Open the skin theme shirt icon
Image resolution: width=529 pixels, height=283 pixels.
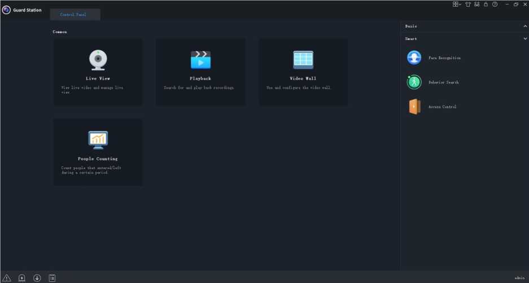pos(467,5)
